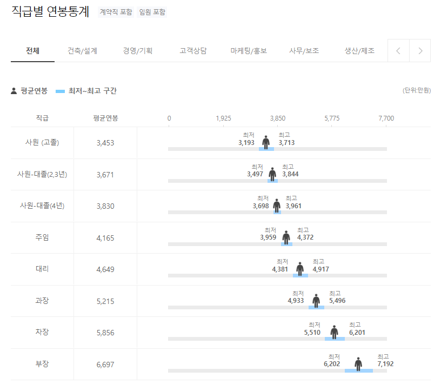Viewport: 441px width, 384px height.
Task: Select the 전체 tab
Action: click(32, 51)
